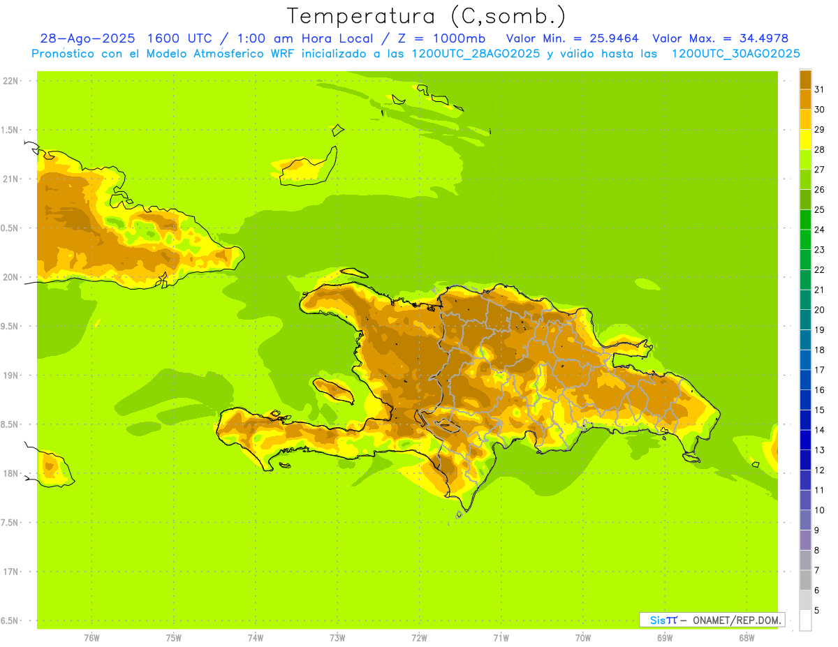
Task: Click the "70W" longitude label
Action: pyautogui.click(x=583, y=638)
